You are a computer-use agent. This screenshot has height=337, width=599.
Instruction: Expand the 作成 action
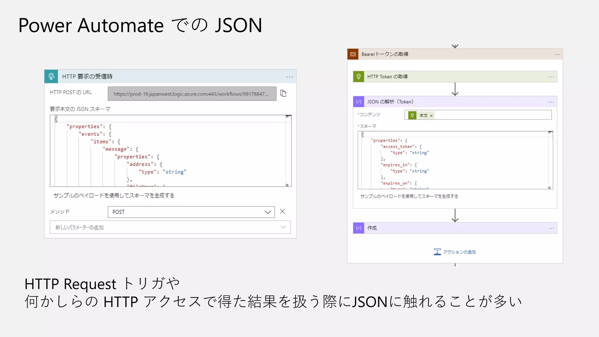click(x=455, y=228)
